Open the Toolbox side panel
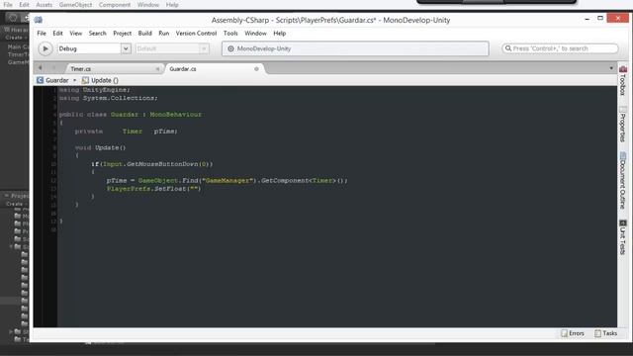The image size is (633, 356). point(623,81)
